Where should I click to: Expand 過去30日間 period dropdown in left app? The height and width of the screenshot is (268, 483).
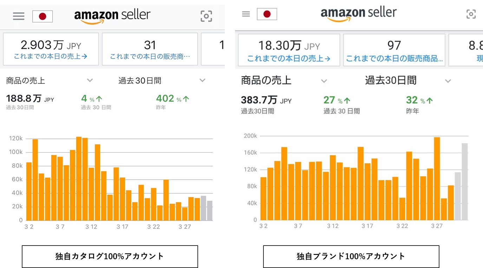202,80
